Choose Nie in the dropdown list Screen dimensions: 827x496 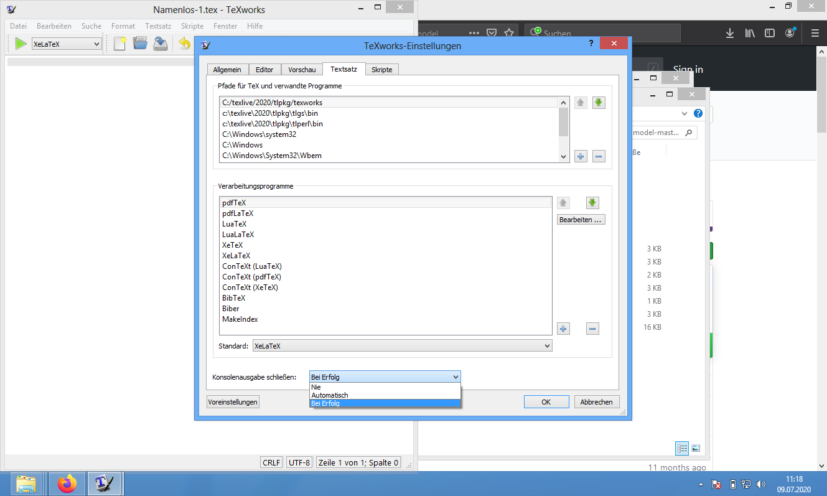pos(385,387)
